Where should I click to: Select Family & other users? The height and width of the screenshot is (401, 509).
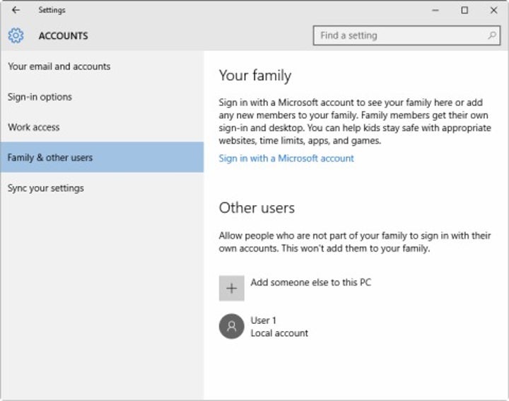[x=50, y=158]
